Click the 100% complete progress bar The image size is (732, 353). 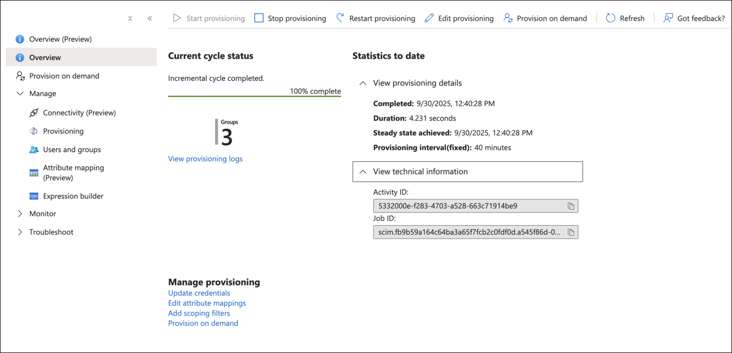254,96
